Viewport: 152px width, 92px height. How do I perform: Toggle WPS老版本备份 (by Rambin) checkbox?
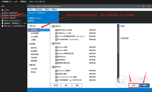[56, 40]
